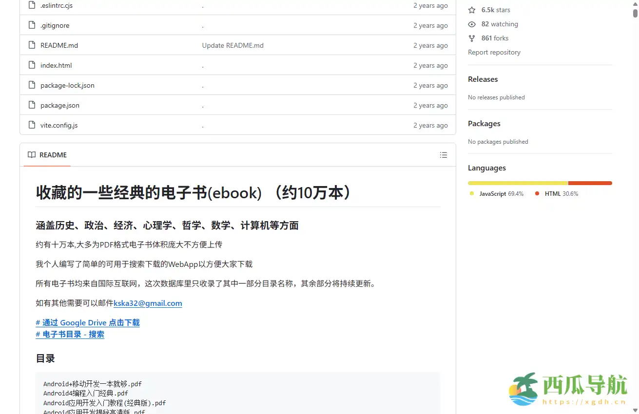Image resolution: width=639 pixels, height=414 pixels.
Task: Click the yellow JavaScript language dot
Action: pyautogui.click(x=471, y=193)
